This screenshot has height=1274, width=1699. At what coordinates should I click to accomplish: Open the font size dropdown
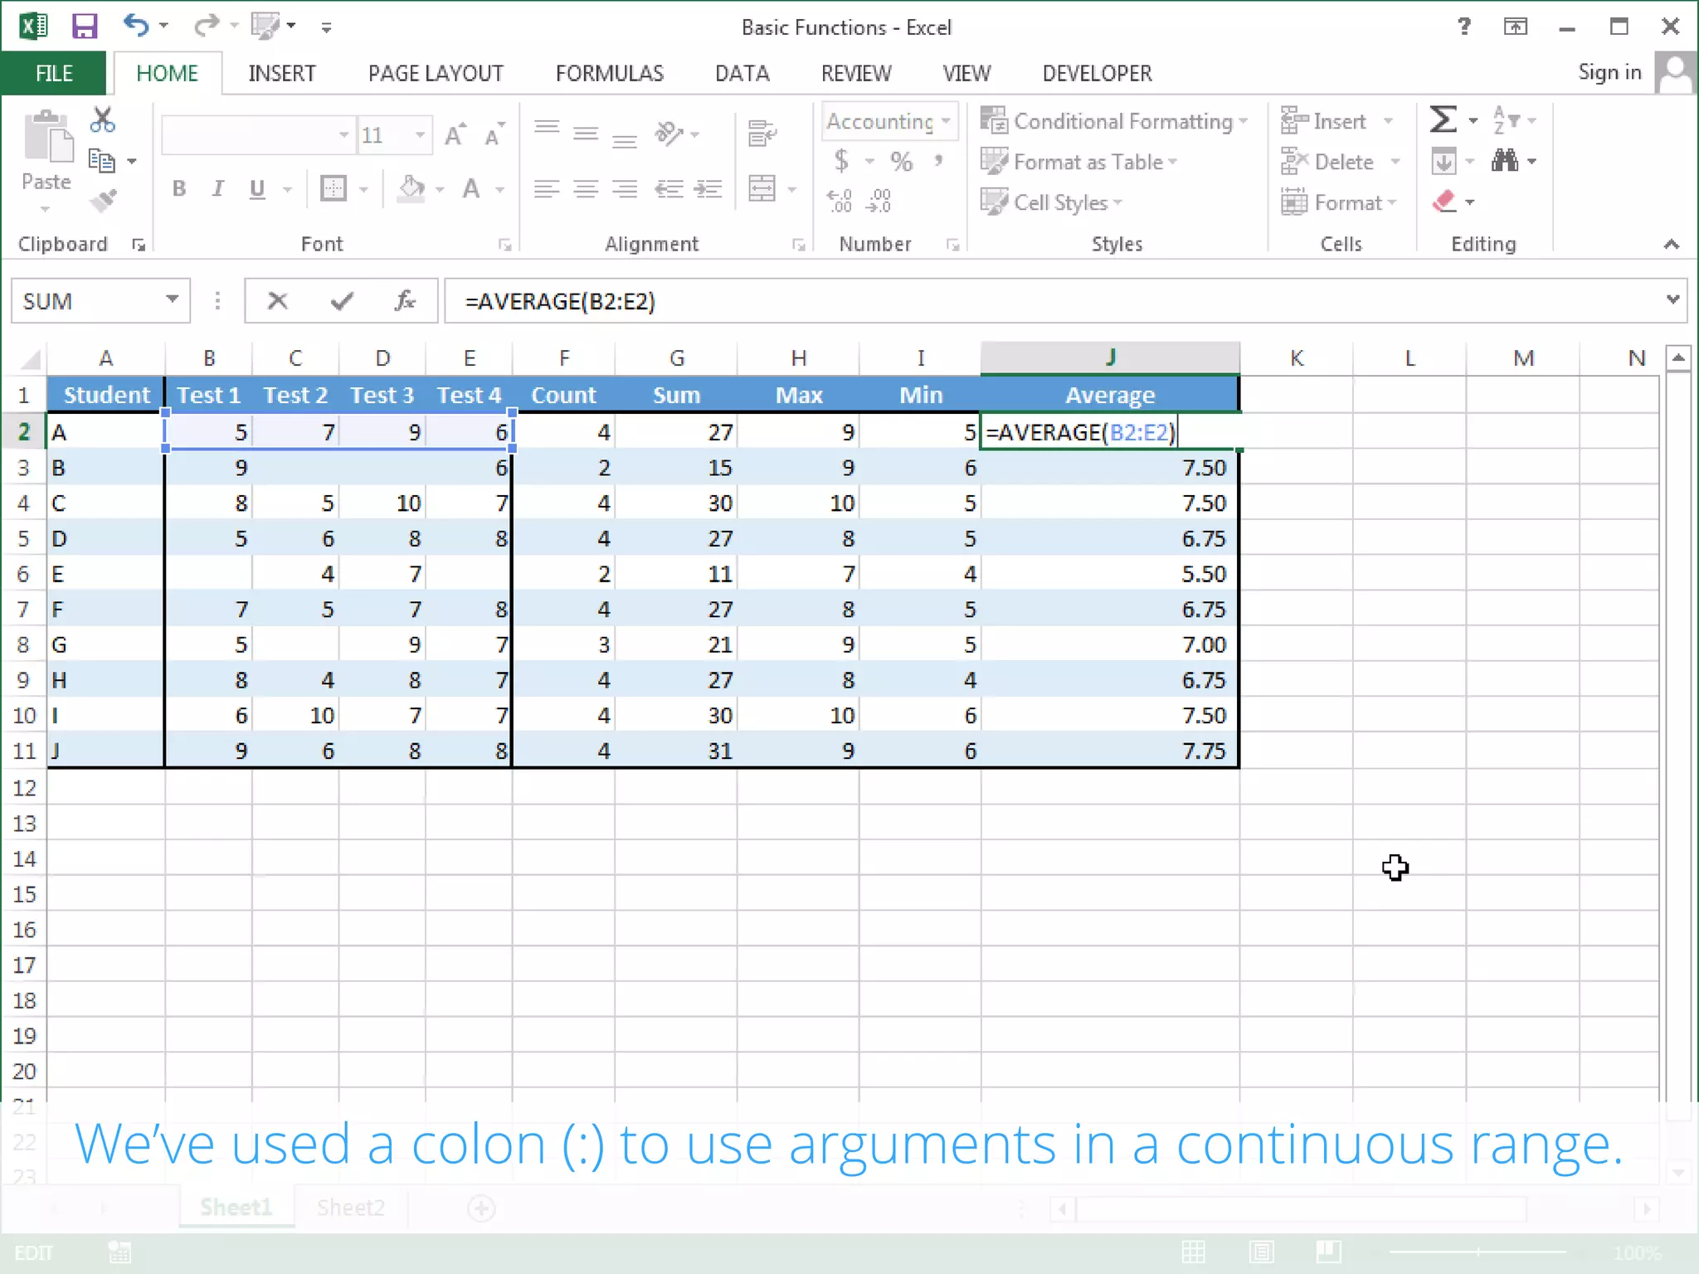[420, 134]
